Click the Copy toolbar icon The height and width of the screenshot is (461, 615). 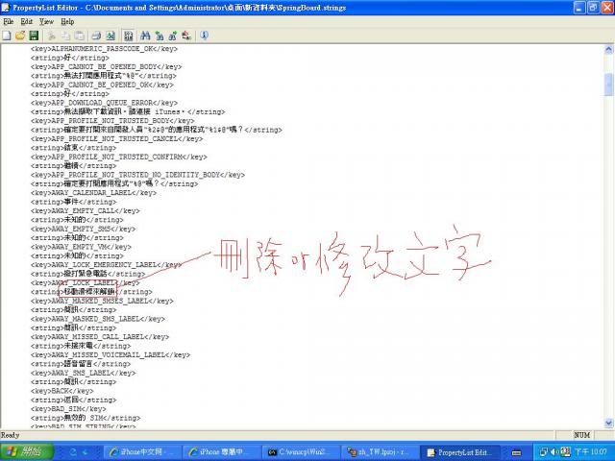pos(65,36)
